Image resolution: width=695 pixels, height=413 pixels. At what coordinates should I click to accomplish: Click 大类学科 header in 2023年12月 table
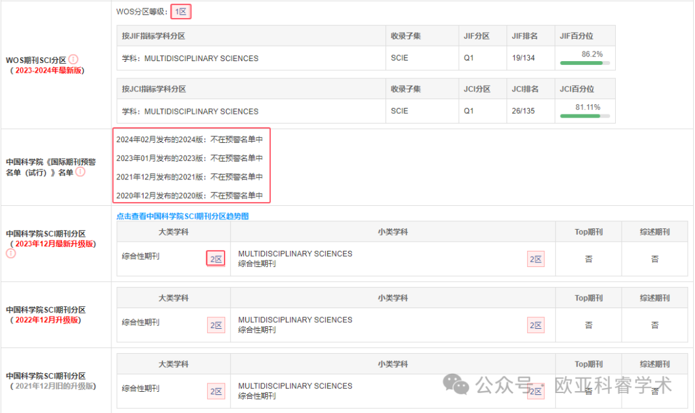tap(174, 232)
